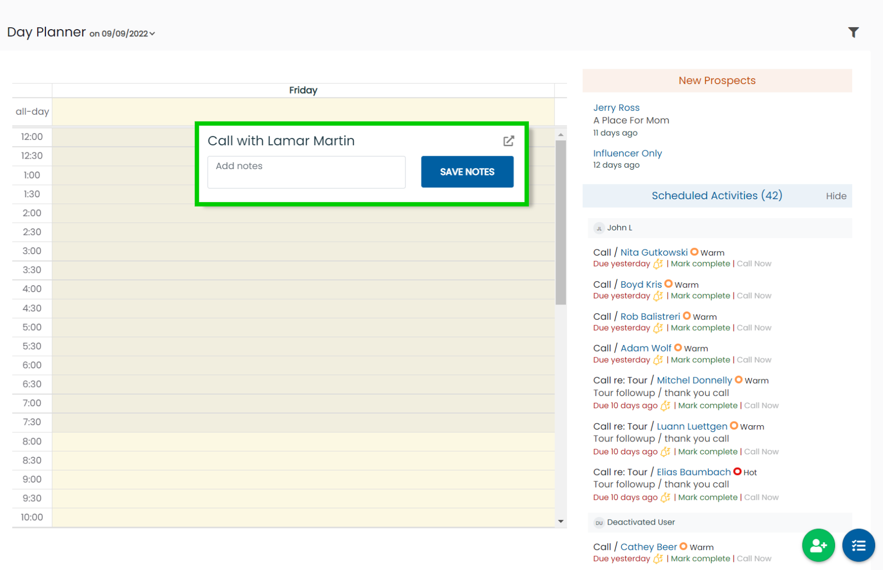Click the calendar scrollbar thumb
The height and width of the screenshot is (570, 883).
pos(560,222)
